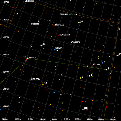Select the yellow star marker labeled 8
The height and width of the screenshot is (121, 121).
pos(80,23)
